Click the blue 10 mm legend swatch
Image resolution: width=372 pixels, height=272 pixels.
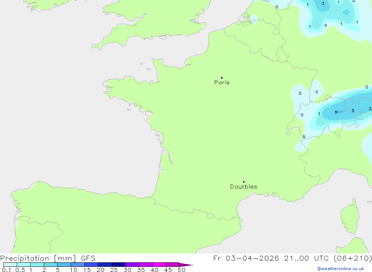point(78,265)
